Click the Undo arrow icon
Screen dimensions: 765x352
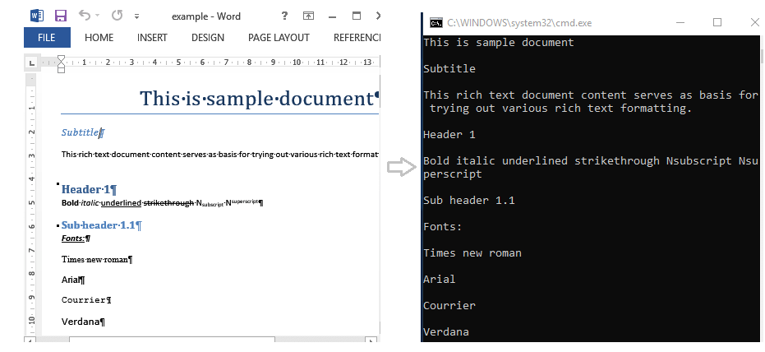[85, 16]
